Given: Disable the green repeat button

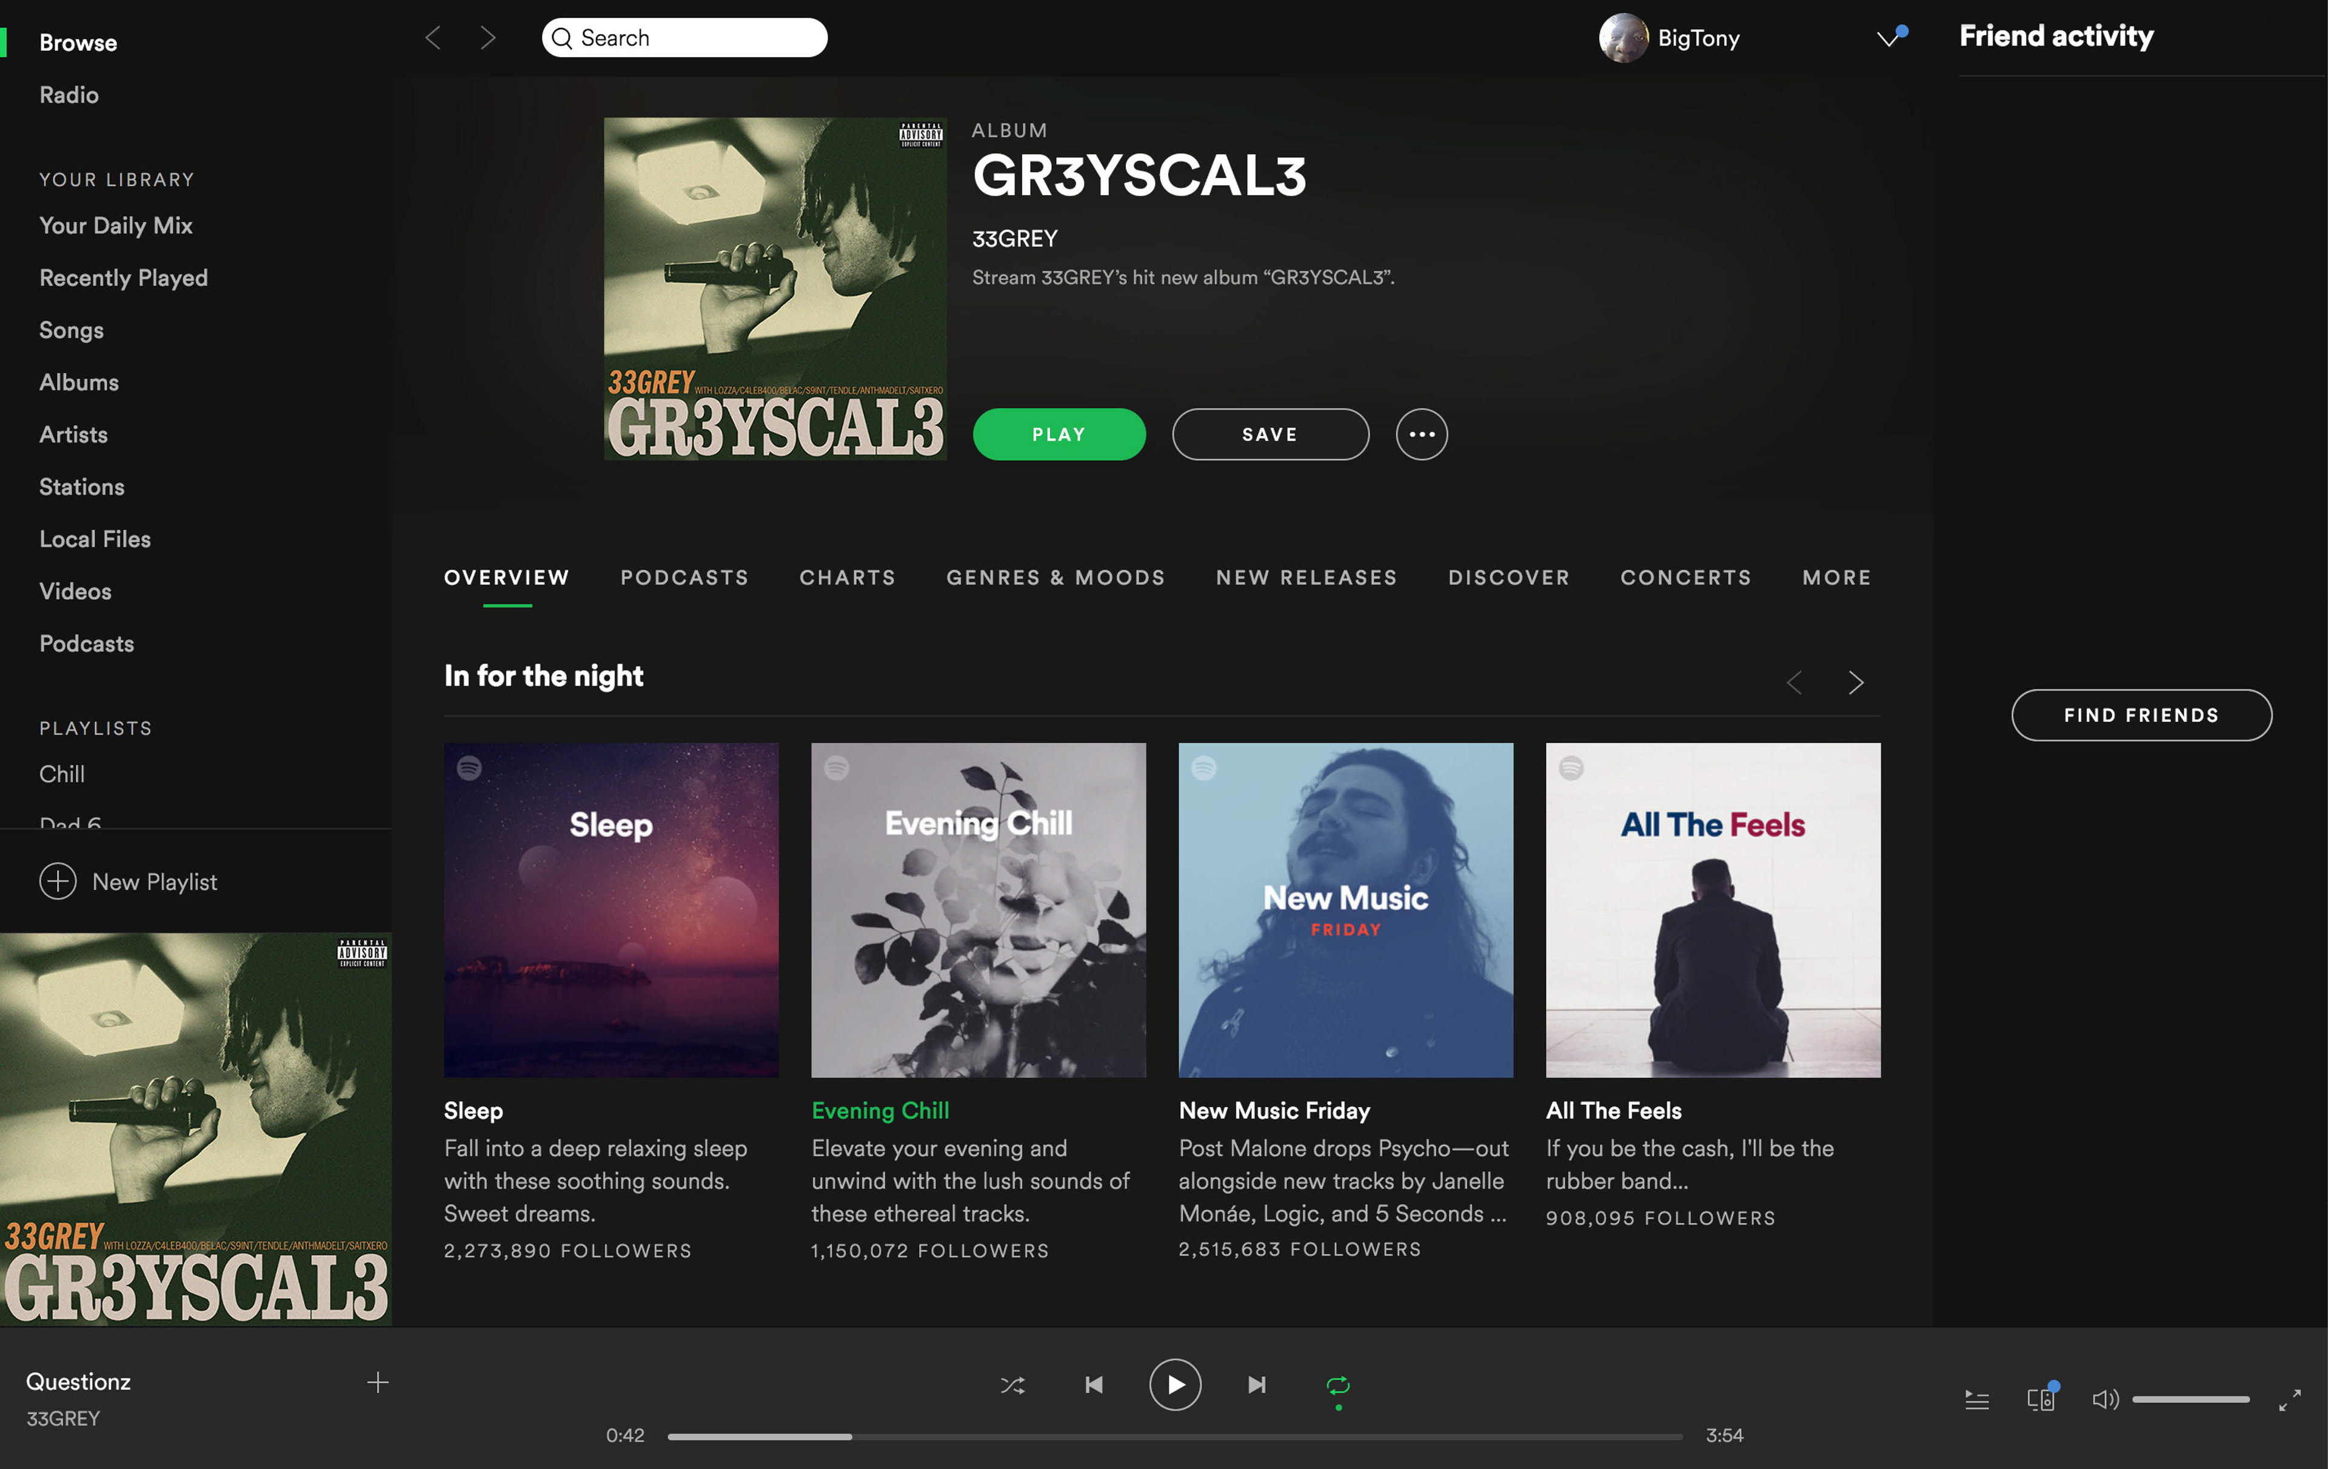Looking at the screenshot, I should (x=1338, y=1386).
